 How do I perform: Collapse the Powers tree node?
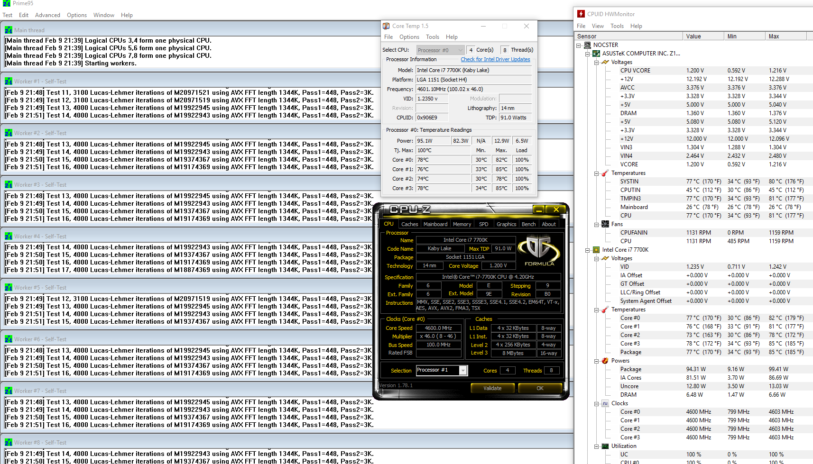coord(597,361)
